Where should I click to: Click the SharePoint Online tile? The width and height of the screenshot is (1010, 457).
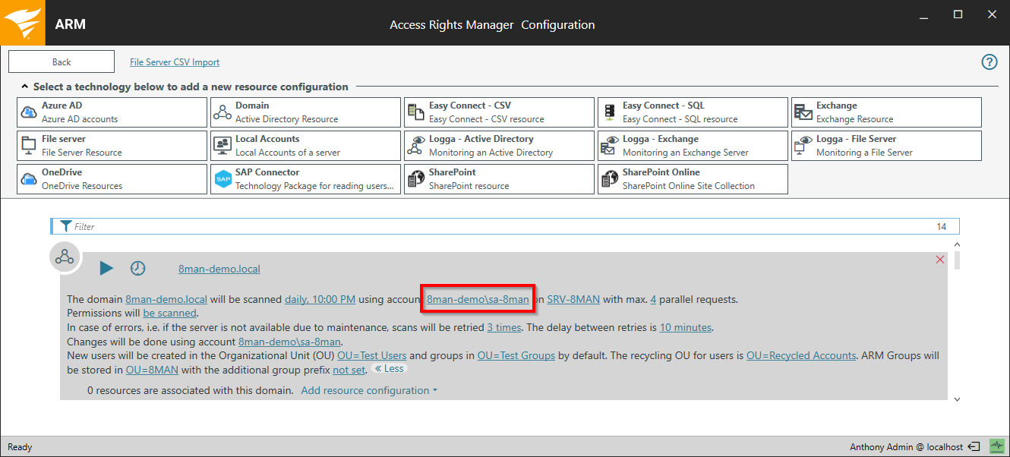pos(693,179)
